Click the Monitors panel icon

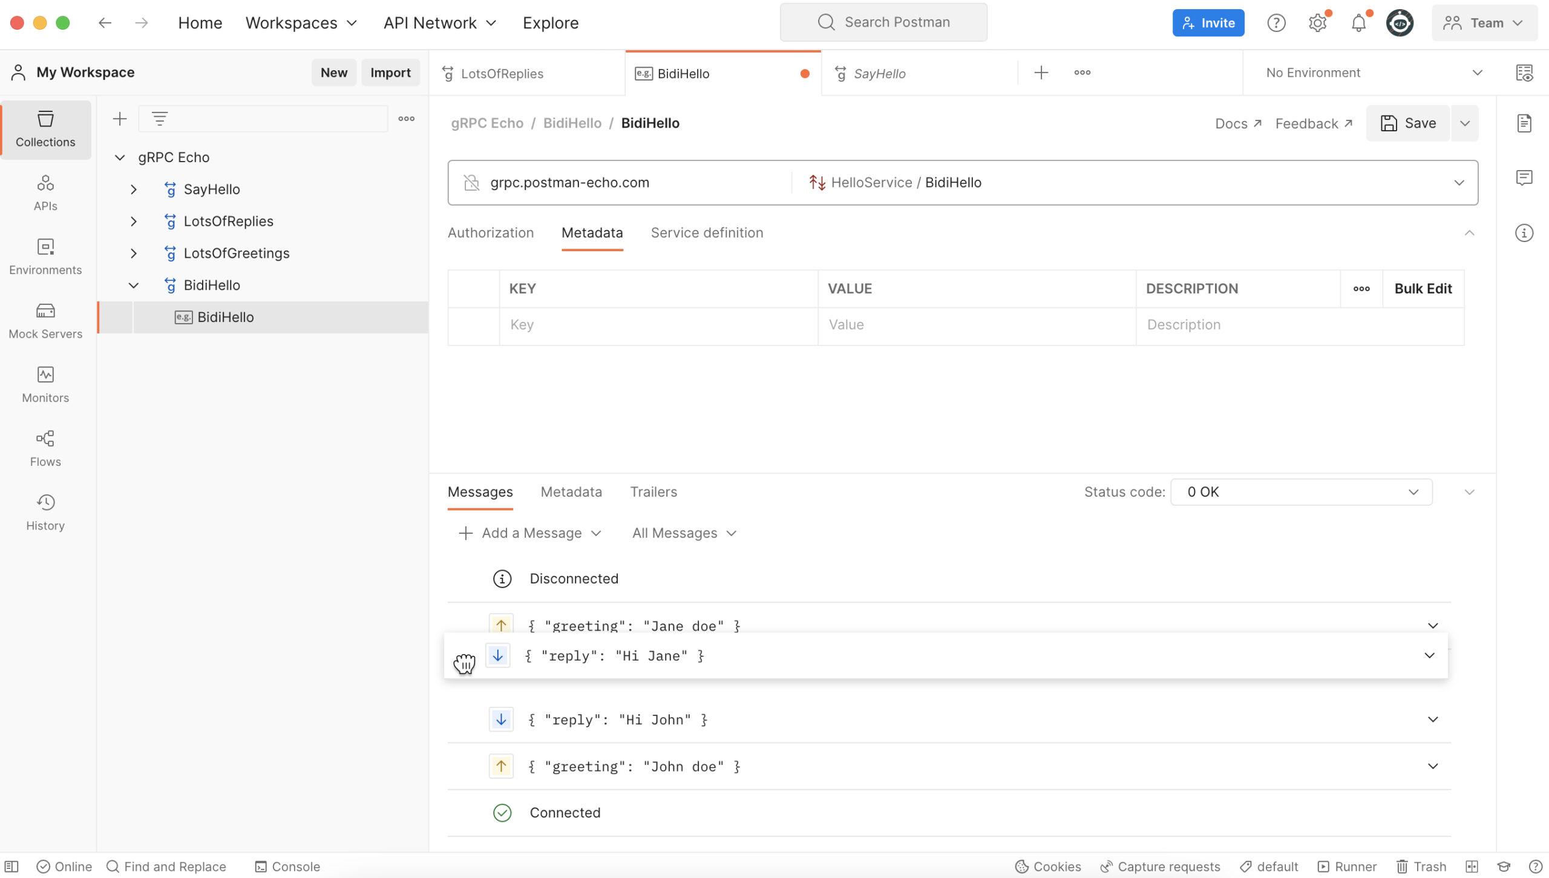click(x=46, y=382)
